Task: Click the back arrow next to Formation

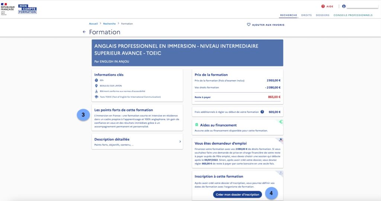Action: 84,32
